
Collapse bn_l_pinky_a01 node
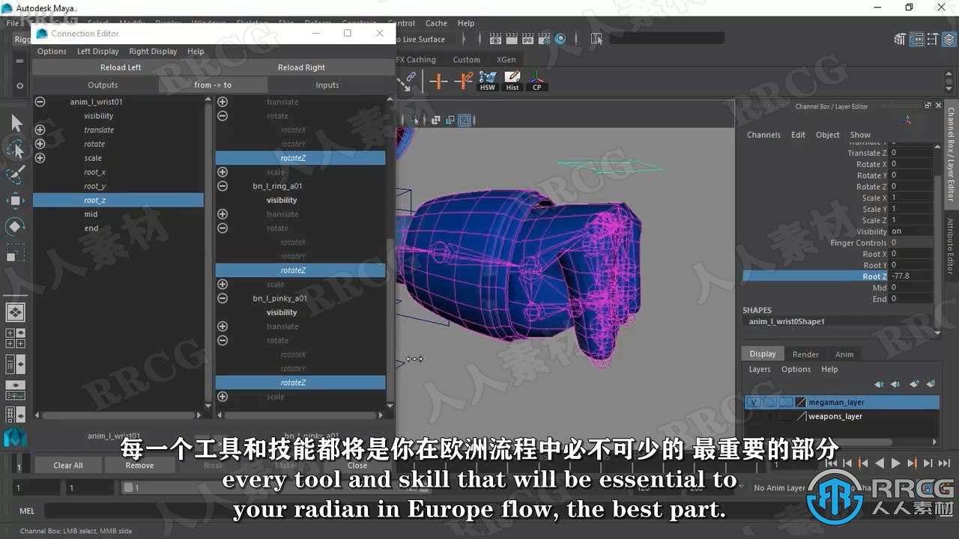[x=223, y=298]
